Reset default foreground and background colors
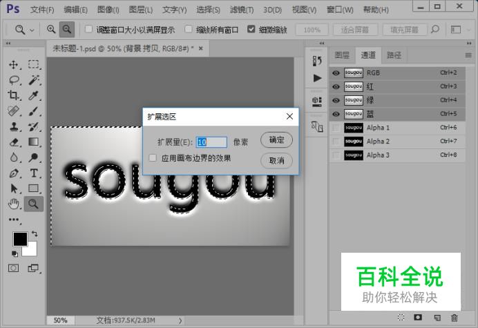This screenshot has width=478, height=328. pos(15,253)
